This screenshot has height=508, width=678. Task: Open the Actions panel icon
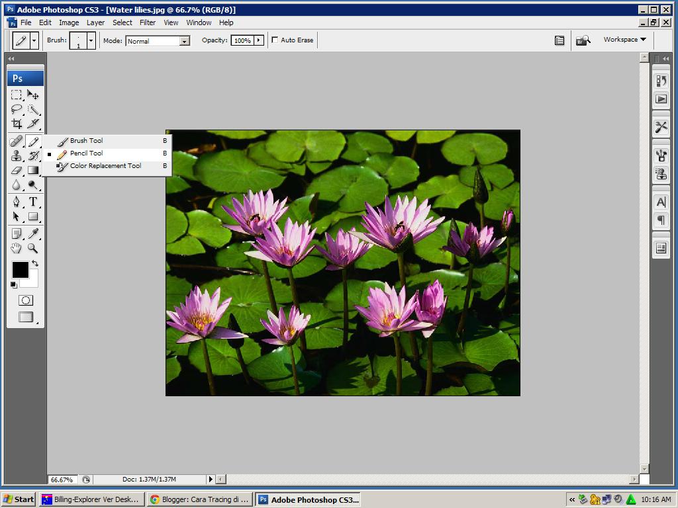[661, 99]
